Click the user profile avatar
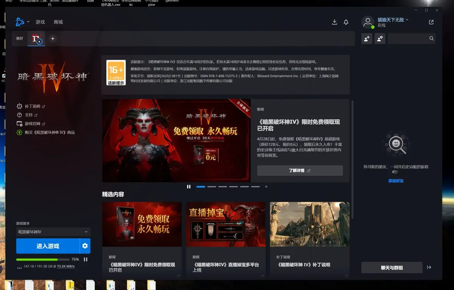Viewport: 454px width, 290px height. 368,22
